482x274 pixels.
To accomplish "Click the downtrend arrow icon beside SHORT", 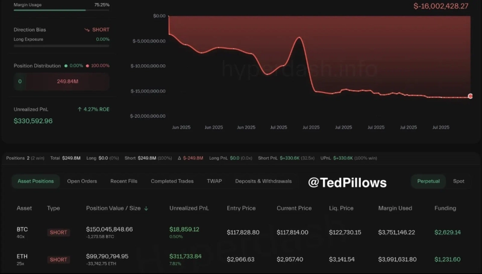I will click(x=87, y=29).
